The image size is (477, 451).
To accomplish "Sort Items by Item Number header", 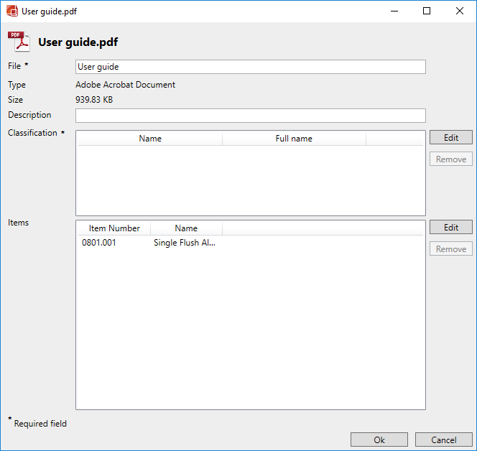I will click(x=114, y=228).
